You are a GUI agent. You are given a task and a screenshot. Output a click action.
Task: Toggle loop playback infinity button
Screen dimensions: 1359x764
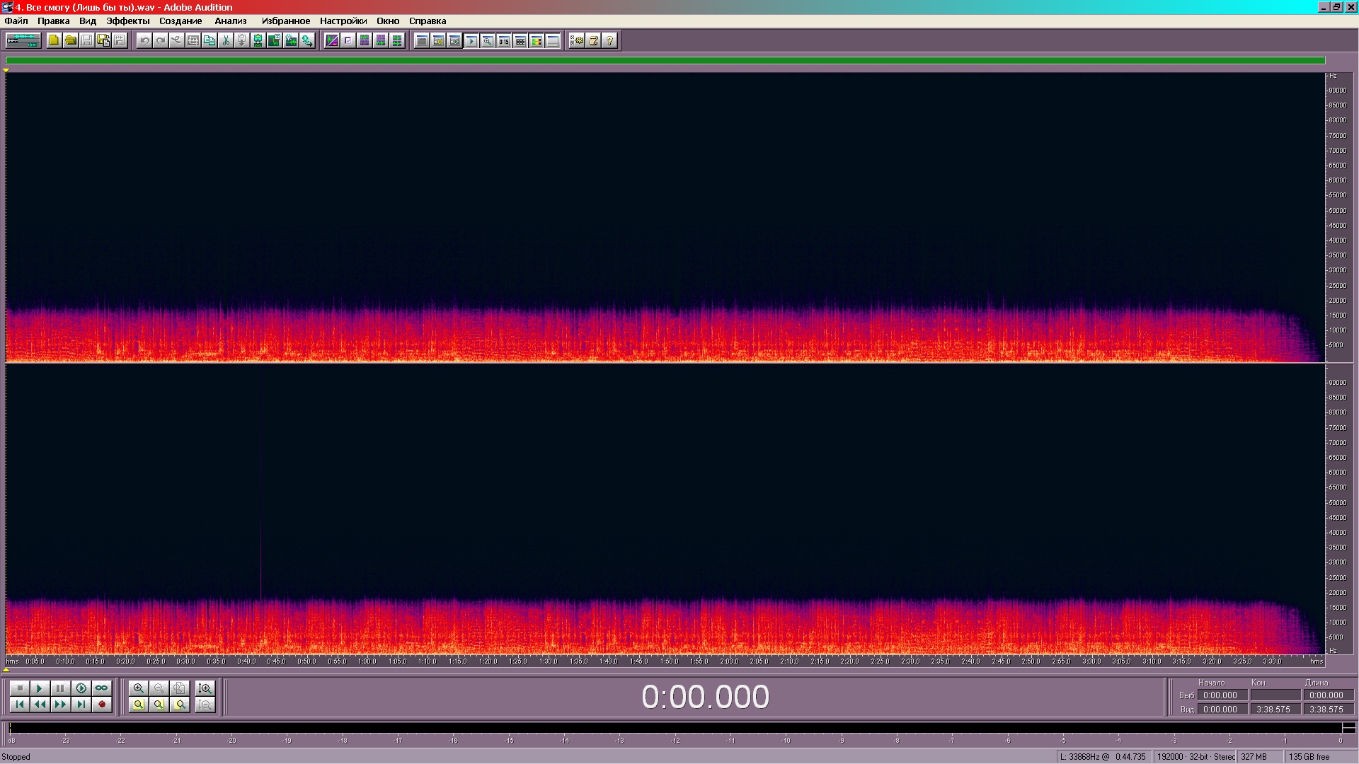coord(101,688)
